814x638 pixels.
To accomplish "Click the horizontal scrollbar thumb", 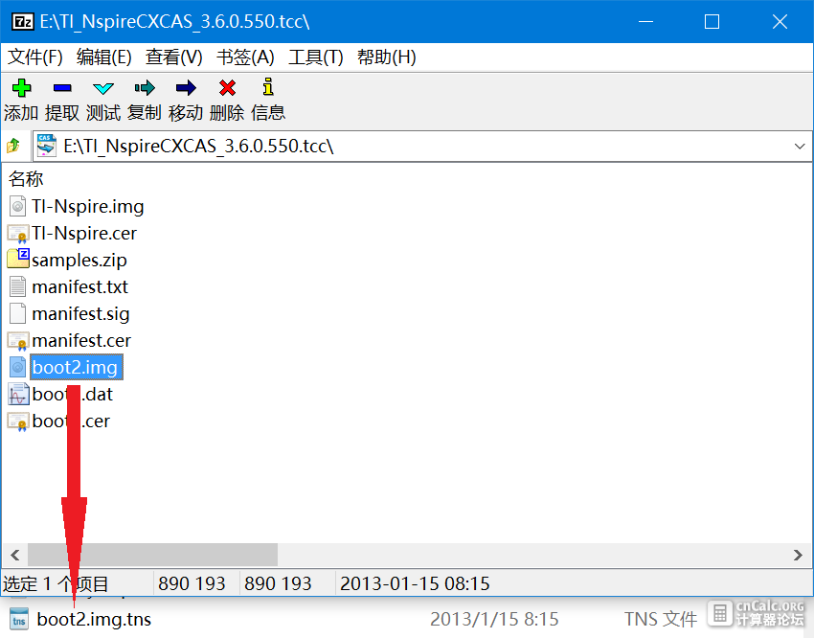I will click(x=152, y=555).
